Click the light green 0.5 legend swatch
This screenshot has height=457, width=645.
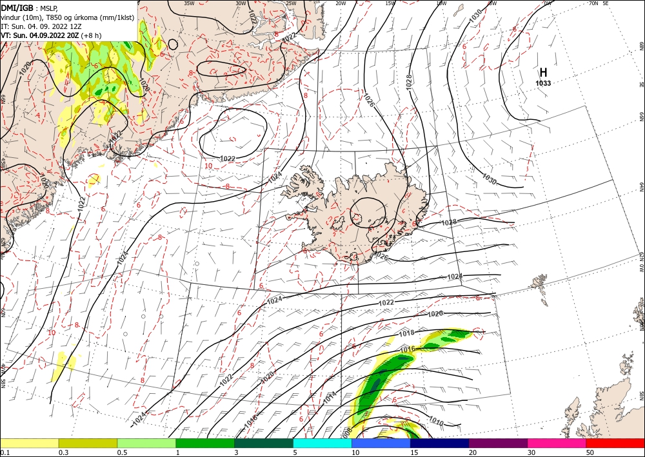click(146, 443)
